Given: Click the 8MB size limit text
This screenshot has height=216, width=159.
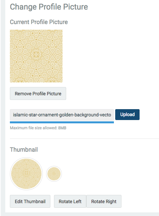Looking at the screenshot, I should click(x=62, y=128).
